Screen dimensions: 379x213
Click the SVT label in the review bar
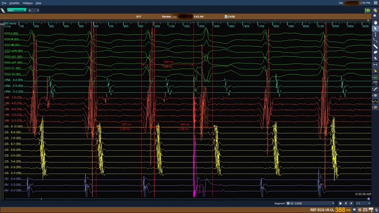(x=139, y=17)
